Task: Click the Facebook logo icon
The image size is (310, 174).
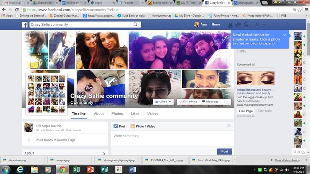Action: tap(25, 25)
